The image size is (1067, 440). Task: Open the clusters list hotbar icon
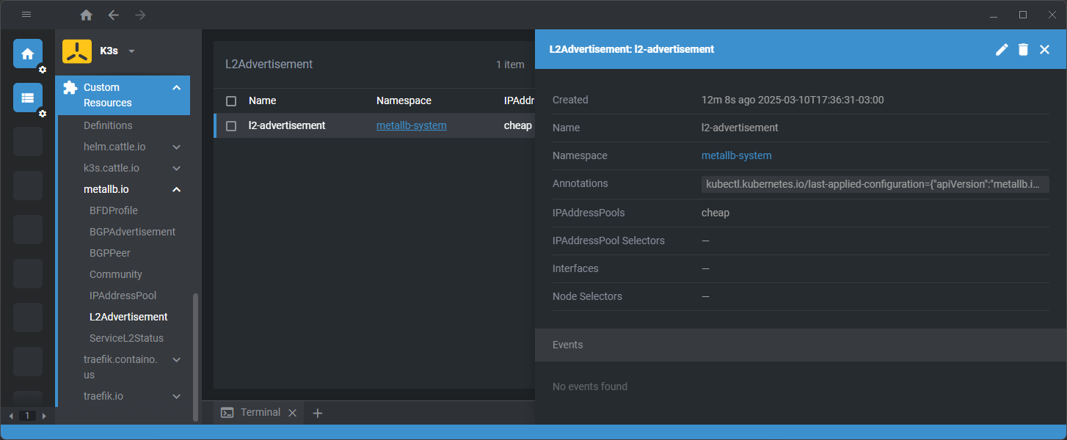click(28, 98)
